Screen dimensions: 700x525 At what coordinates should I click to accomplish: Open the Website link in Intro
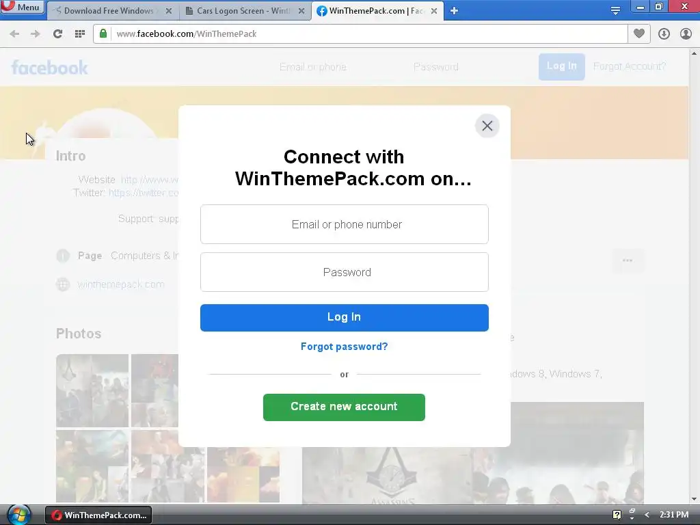[x=150, y=180]
